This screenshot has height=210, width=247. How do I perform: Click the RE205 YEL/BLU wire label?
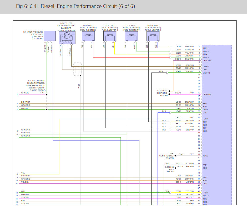pos(185,120)
